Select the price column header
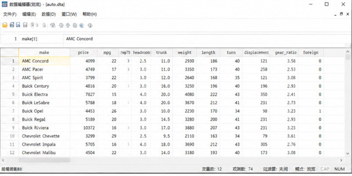 [x=83, y=52]
